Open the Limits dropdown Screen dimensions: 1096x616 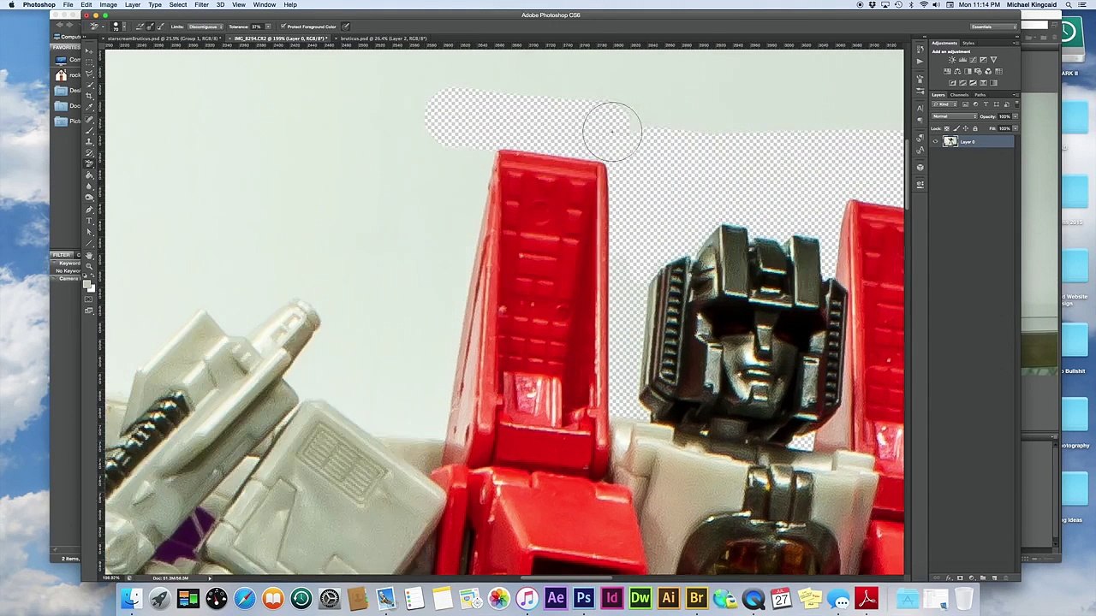(x=205, y=27)
